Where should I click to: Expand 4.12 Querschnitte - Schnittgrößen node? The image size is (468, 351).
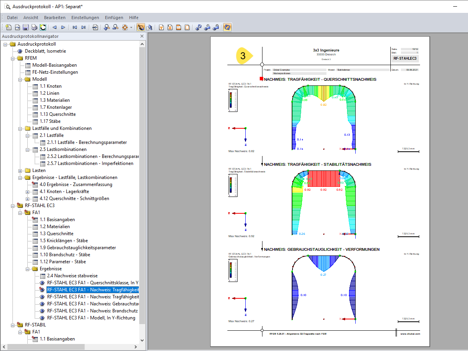pyautogui.click(x=28, y=199)
